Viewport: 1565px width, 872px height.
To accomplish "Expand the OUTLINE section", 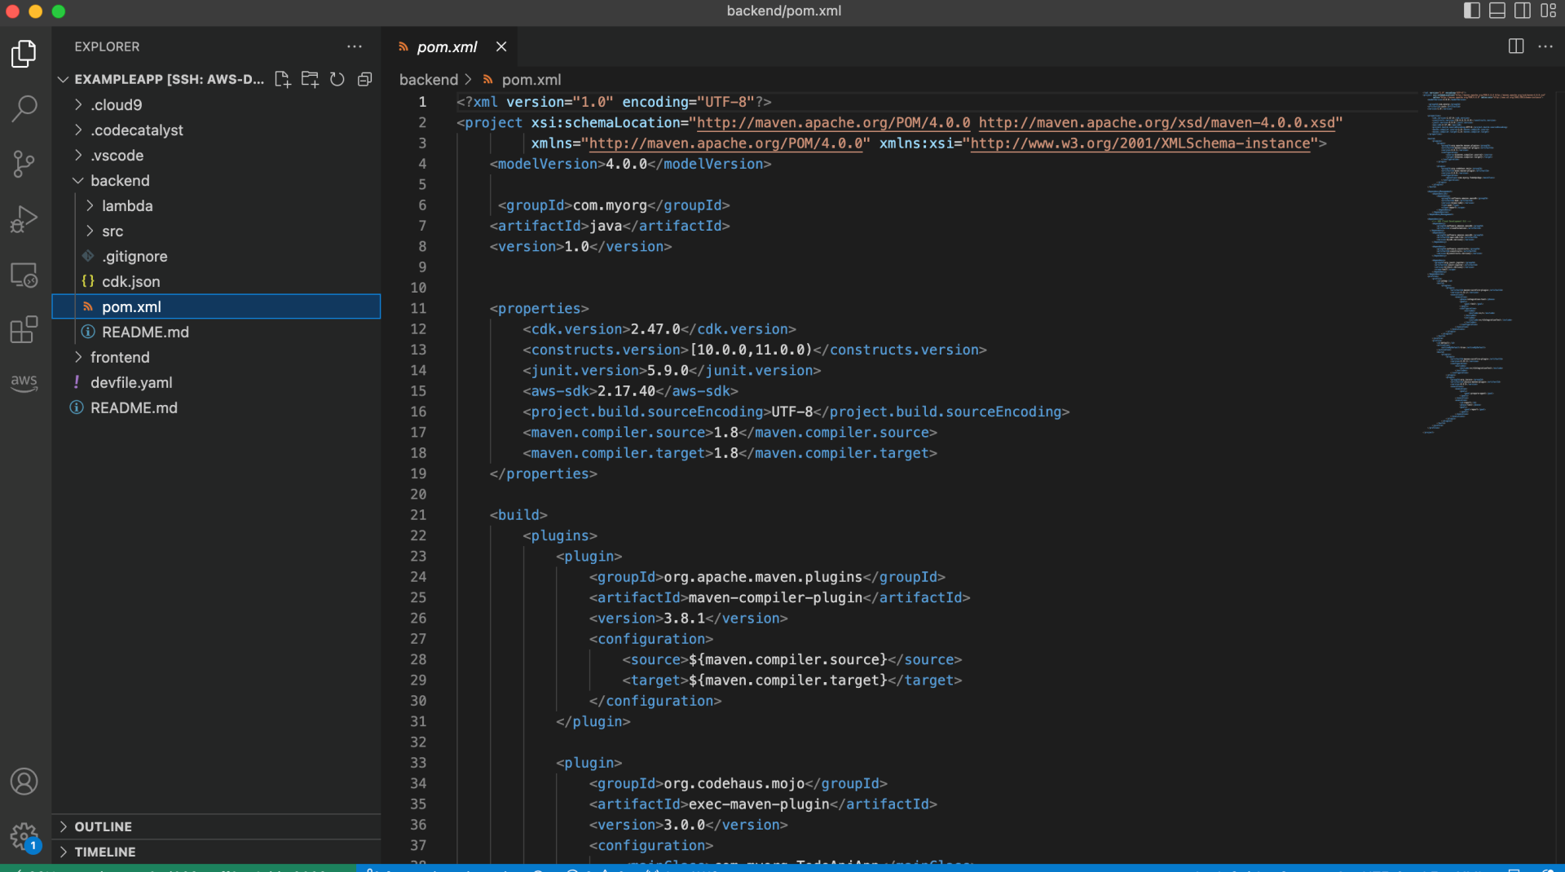I will 103,826.
